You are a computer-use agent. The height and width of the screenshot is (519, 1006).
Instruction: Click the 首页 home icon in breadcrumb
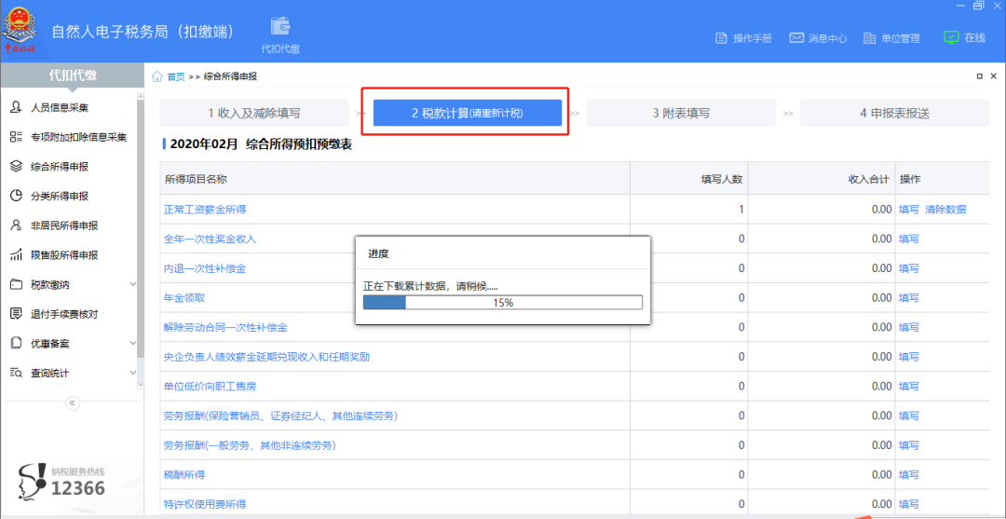click(x=157, y=76)
